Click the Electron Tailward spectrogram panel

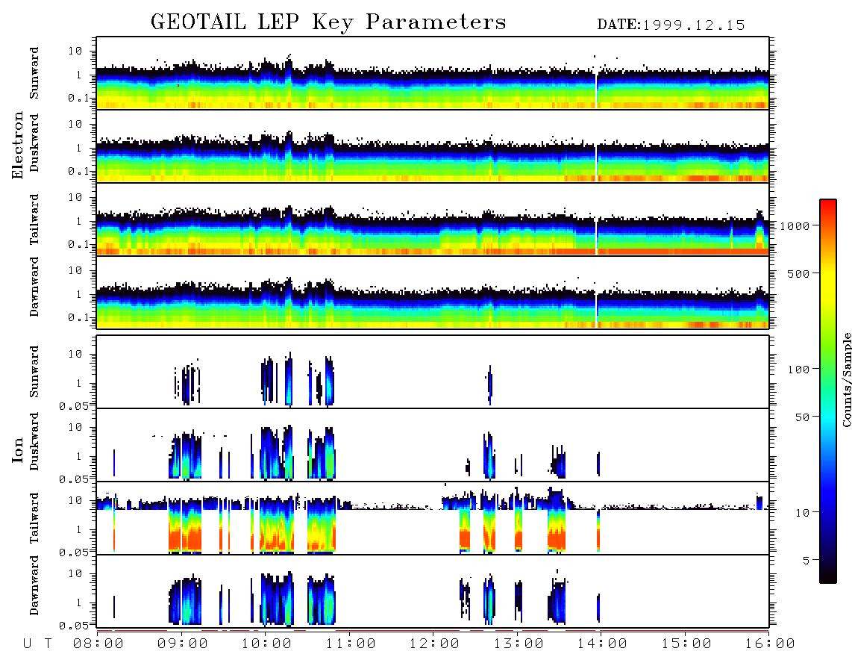coord(433,219)
